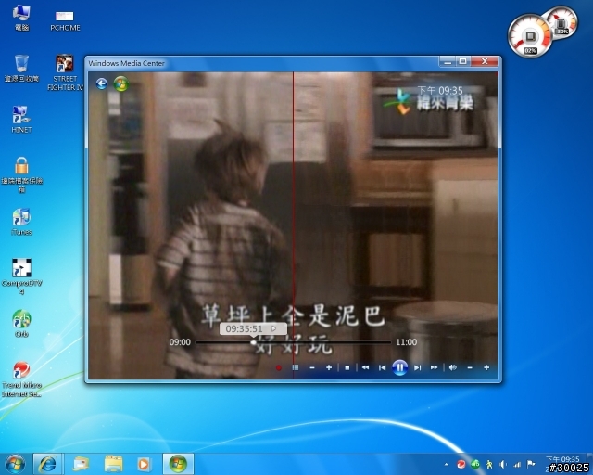Viewport: 593px width, 475px height.
Task: Select the iTunes desktop shortcut
Action: tap(21, 222)
